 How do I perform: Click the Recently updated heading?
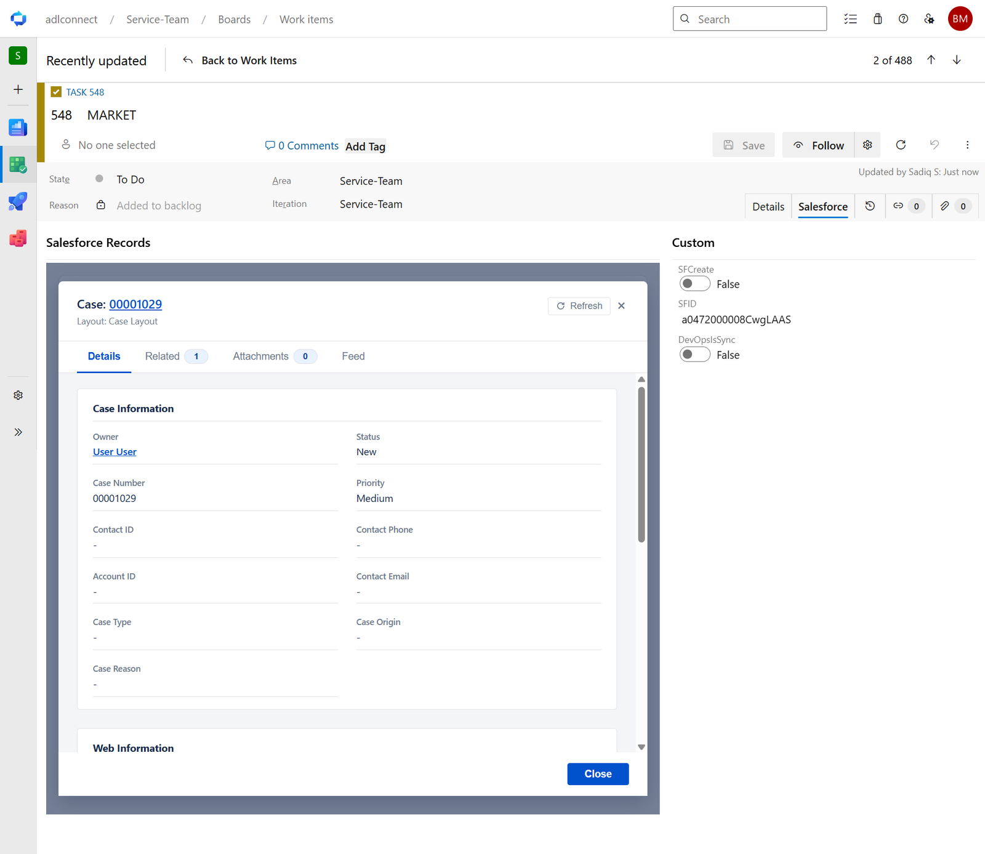96,60
